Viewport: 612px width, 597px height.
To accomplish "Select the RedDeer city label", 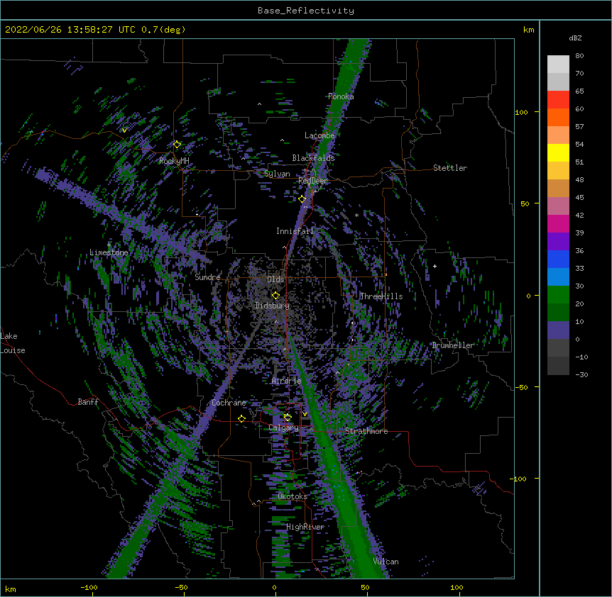I will click(x=312, y=181).
